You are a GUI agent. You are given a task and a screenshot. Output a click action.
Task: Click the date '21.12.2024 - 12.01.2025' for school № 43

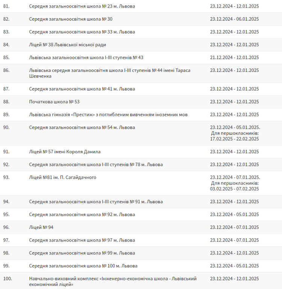[234, 58]
